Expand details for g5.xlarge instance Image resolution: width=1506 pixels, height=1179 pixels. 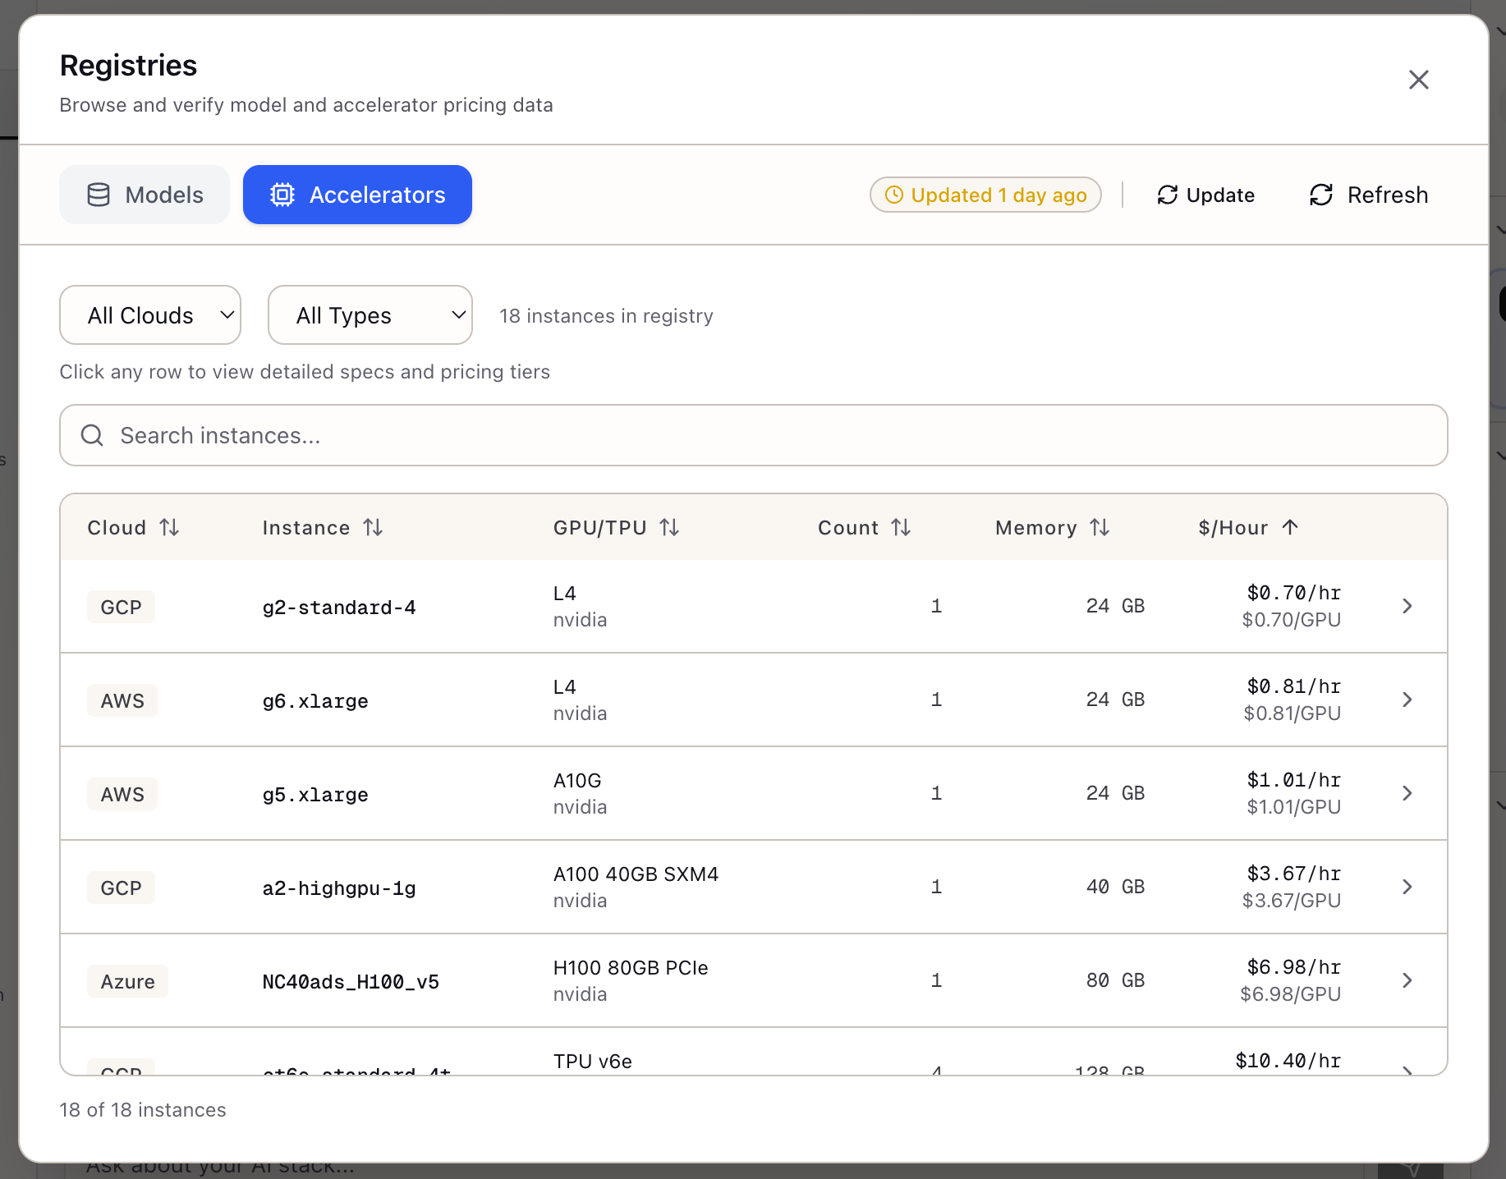1407,793
